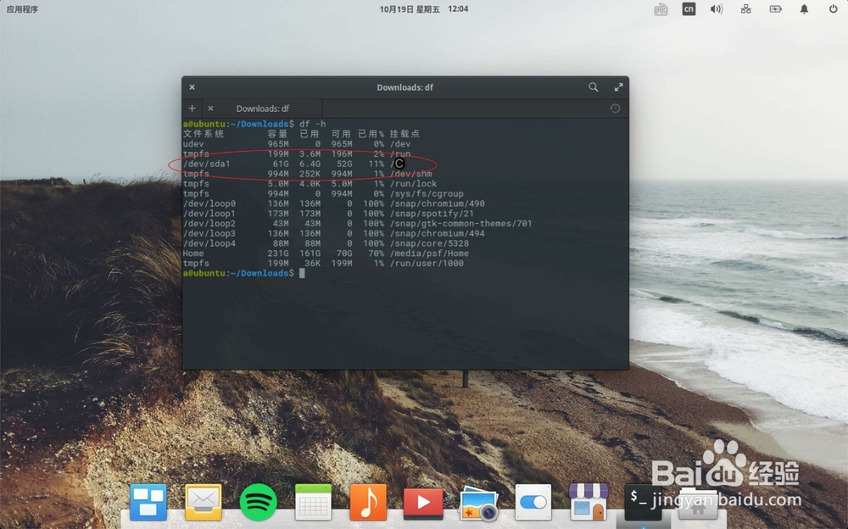Switch the cn input method indicator
This screenshot has width=848, height=529.
point(689,9)
